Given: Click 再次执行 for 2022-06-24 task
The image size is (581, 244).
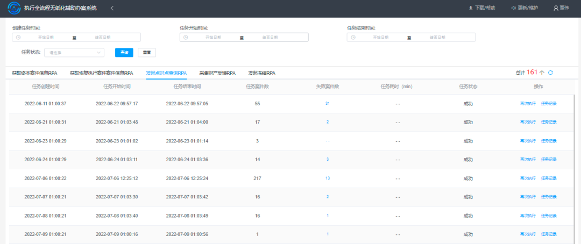Looking at the screenshot, I should tap(528, 159).
